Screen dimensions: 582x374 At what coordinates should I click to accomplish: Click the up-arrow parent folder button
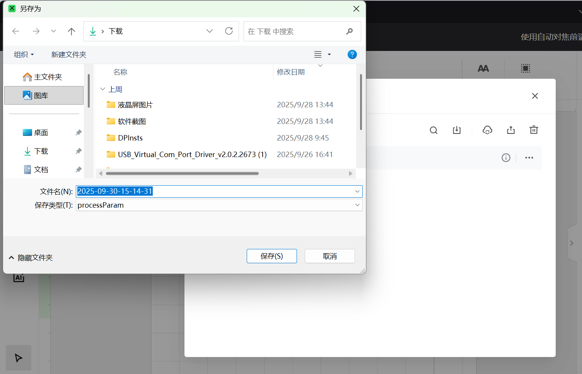tap(72, 31)
